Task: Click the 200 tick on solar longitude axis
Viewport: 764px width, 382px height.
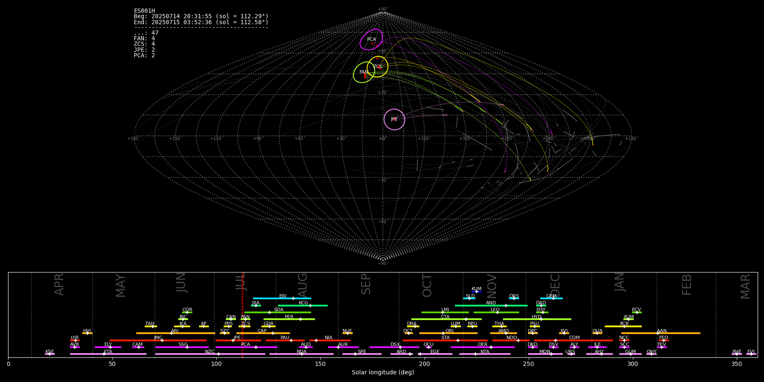Action: [424, 364]
